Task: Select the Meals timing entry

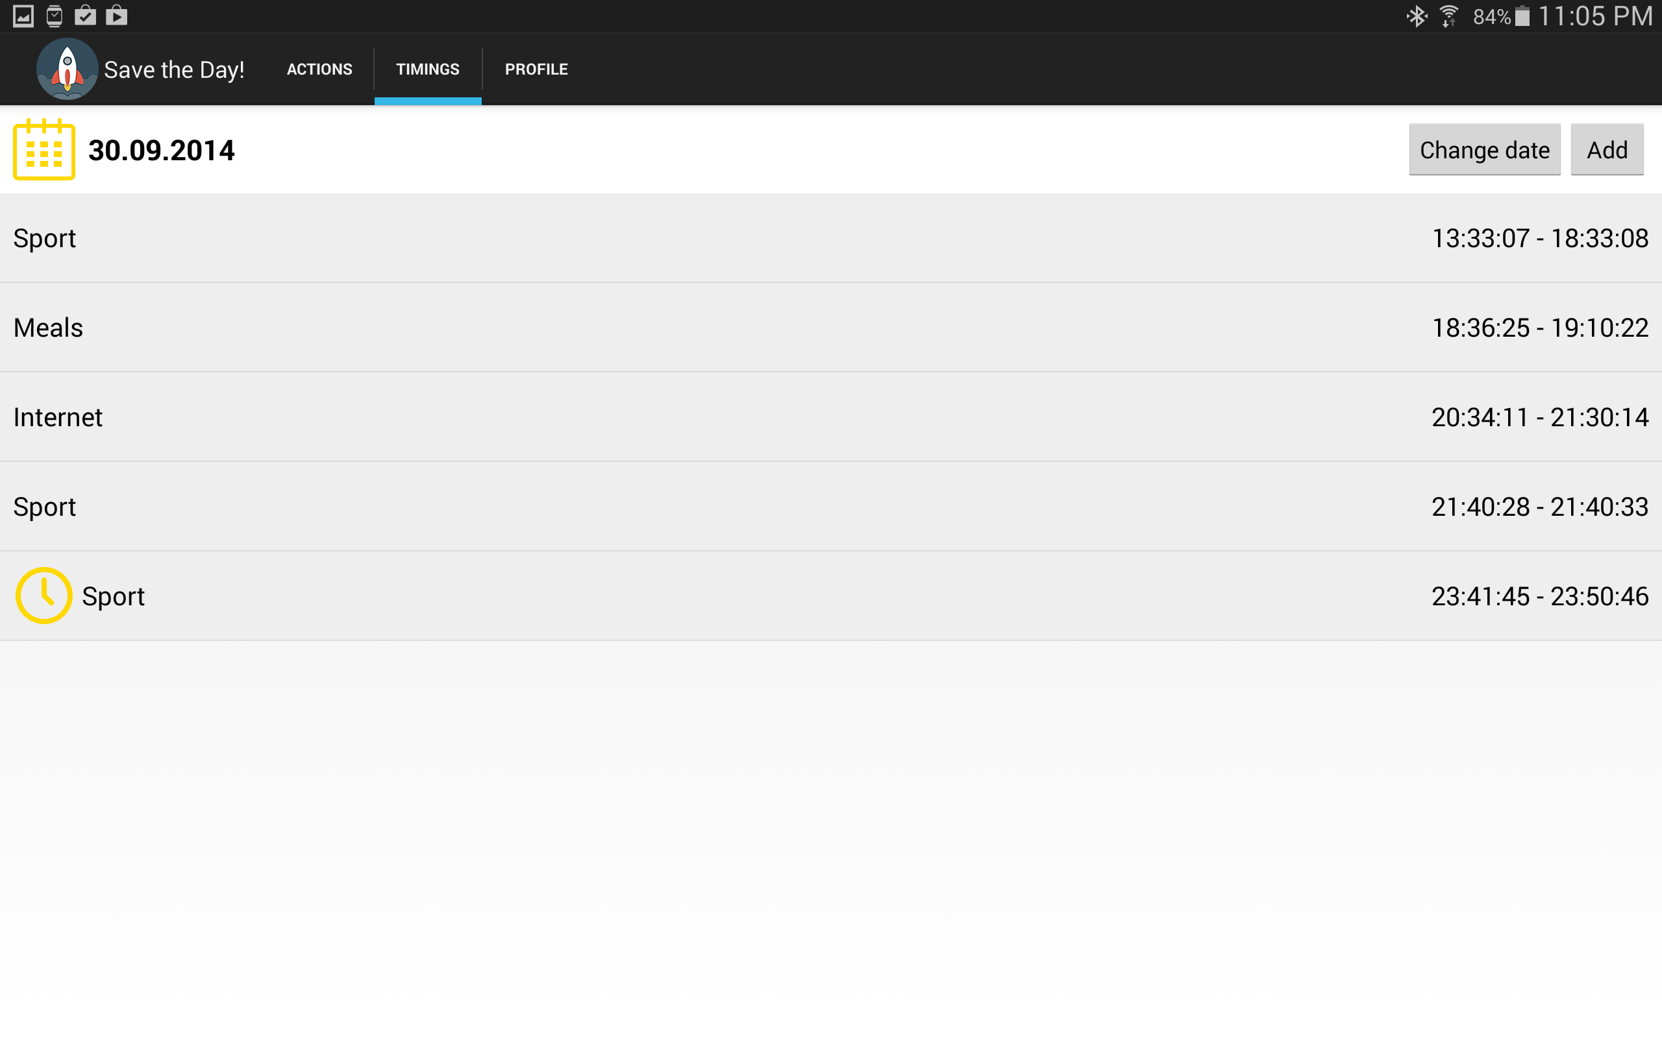Action: point(831,328)
